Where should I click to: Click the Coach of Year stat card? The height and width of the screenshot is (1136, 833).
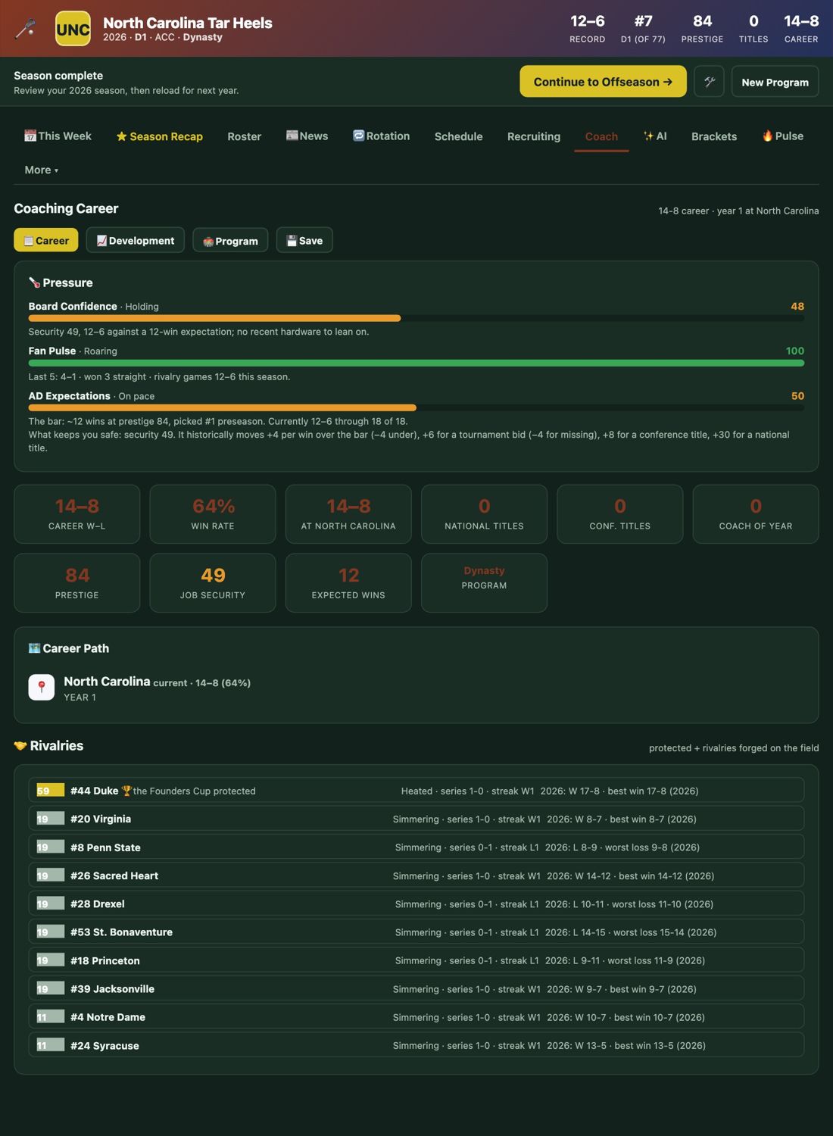[756, 513]
